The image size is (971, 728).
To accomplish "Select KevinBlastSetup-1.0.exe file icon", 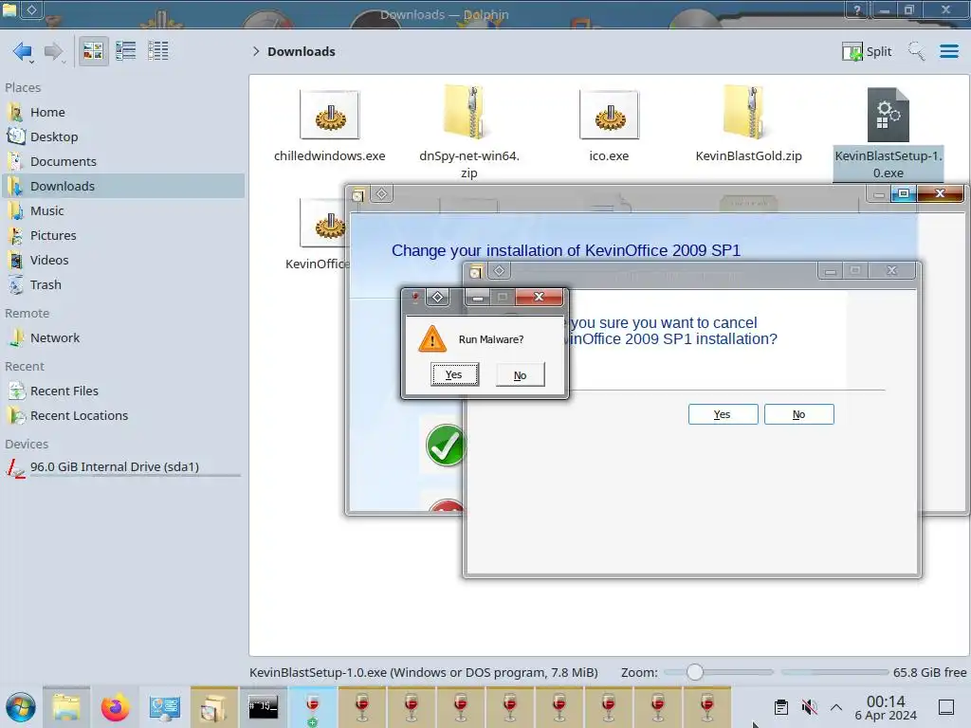I will 888,115.
